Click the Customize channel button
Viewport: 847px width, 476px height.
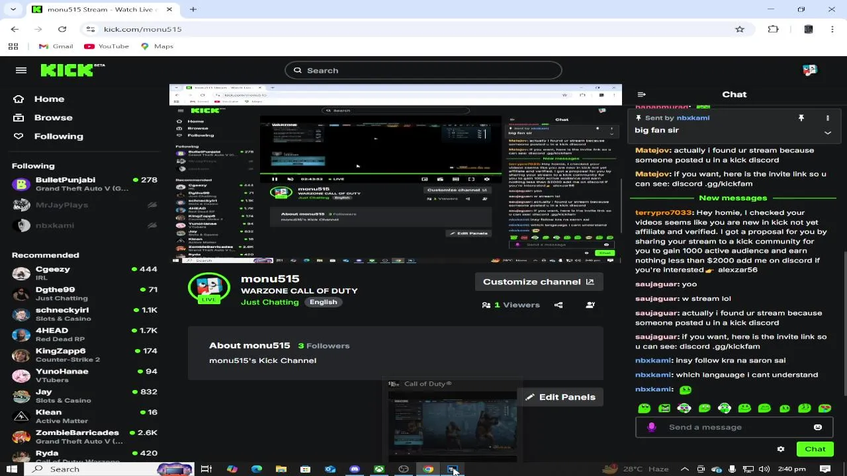coord(539,282)
